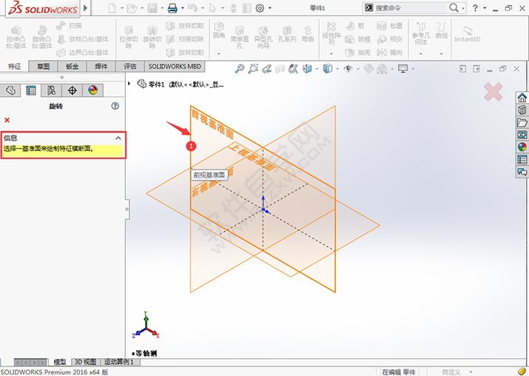Open the DimXpertManager crosshair tab
Screen dimensions: 529x376
[x=72, y=90]
